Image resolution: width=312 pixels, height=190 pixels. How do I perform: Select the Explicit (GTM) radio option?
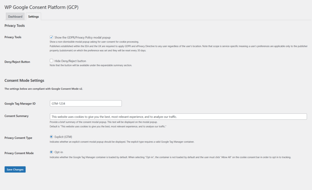point(51,137)
